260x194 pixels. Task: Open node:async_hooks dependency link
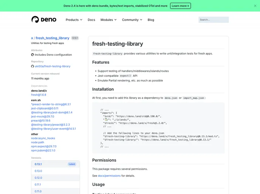[43, 138]
